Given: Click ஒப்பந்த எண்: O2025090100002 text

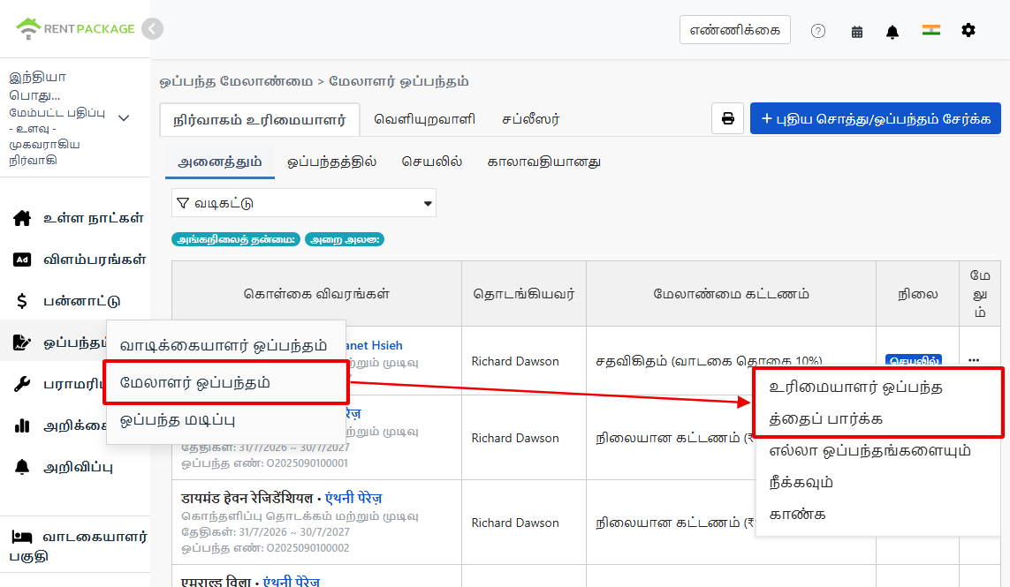Looking at the screenshot, I should (x=265, y=548).
